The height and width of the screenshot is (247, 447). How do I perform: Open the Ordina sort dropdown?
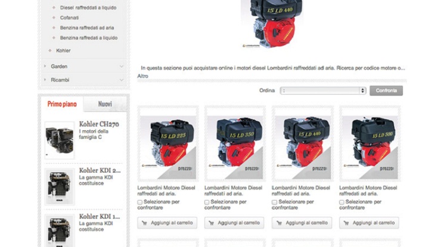323,90
